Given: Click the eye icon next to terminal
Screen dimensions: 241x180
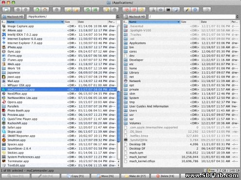Looking at the screenshot, I should click(161, 10).
